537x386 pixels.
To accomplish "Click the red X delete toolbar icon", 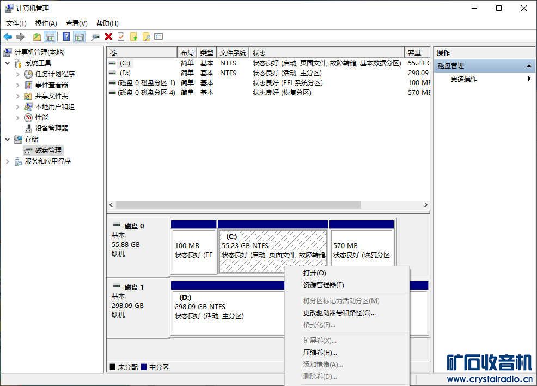I will tap(108, 37).
